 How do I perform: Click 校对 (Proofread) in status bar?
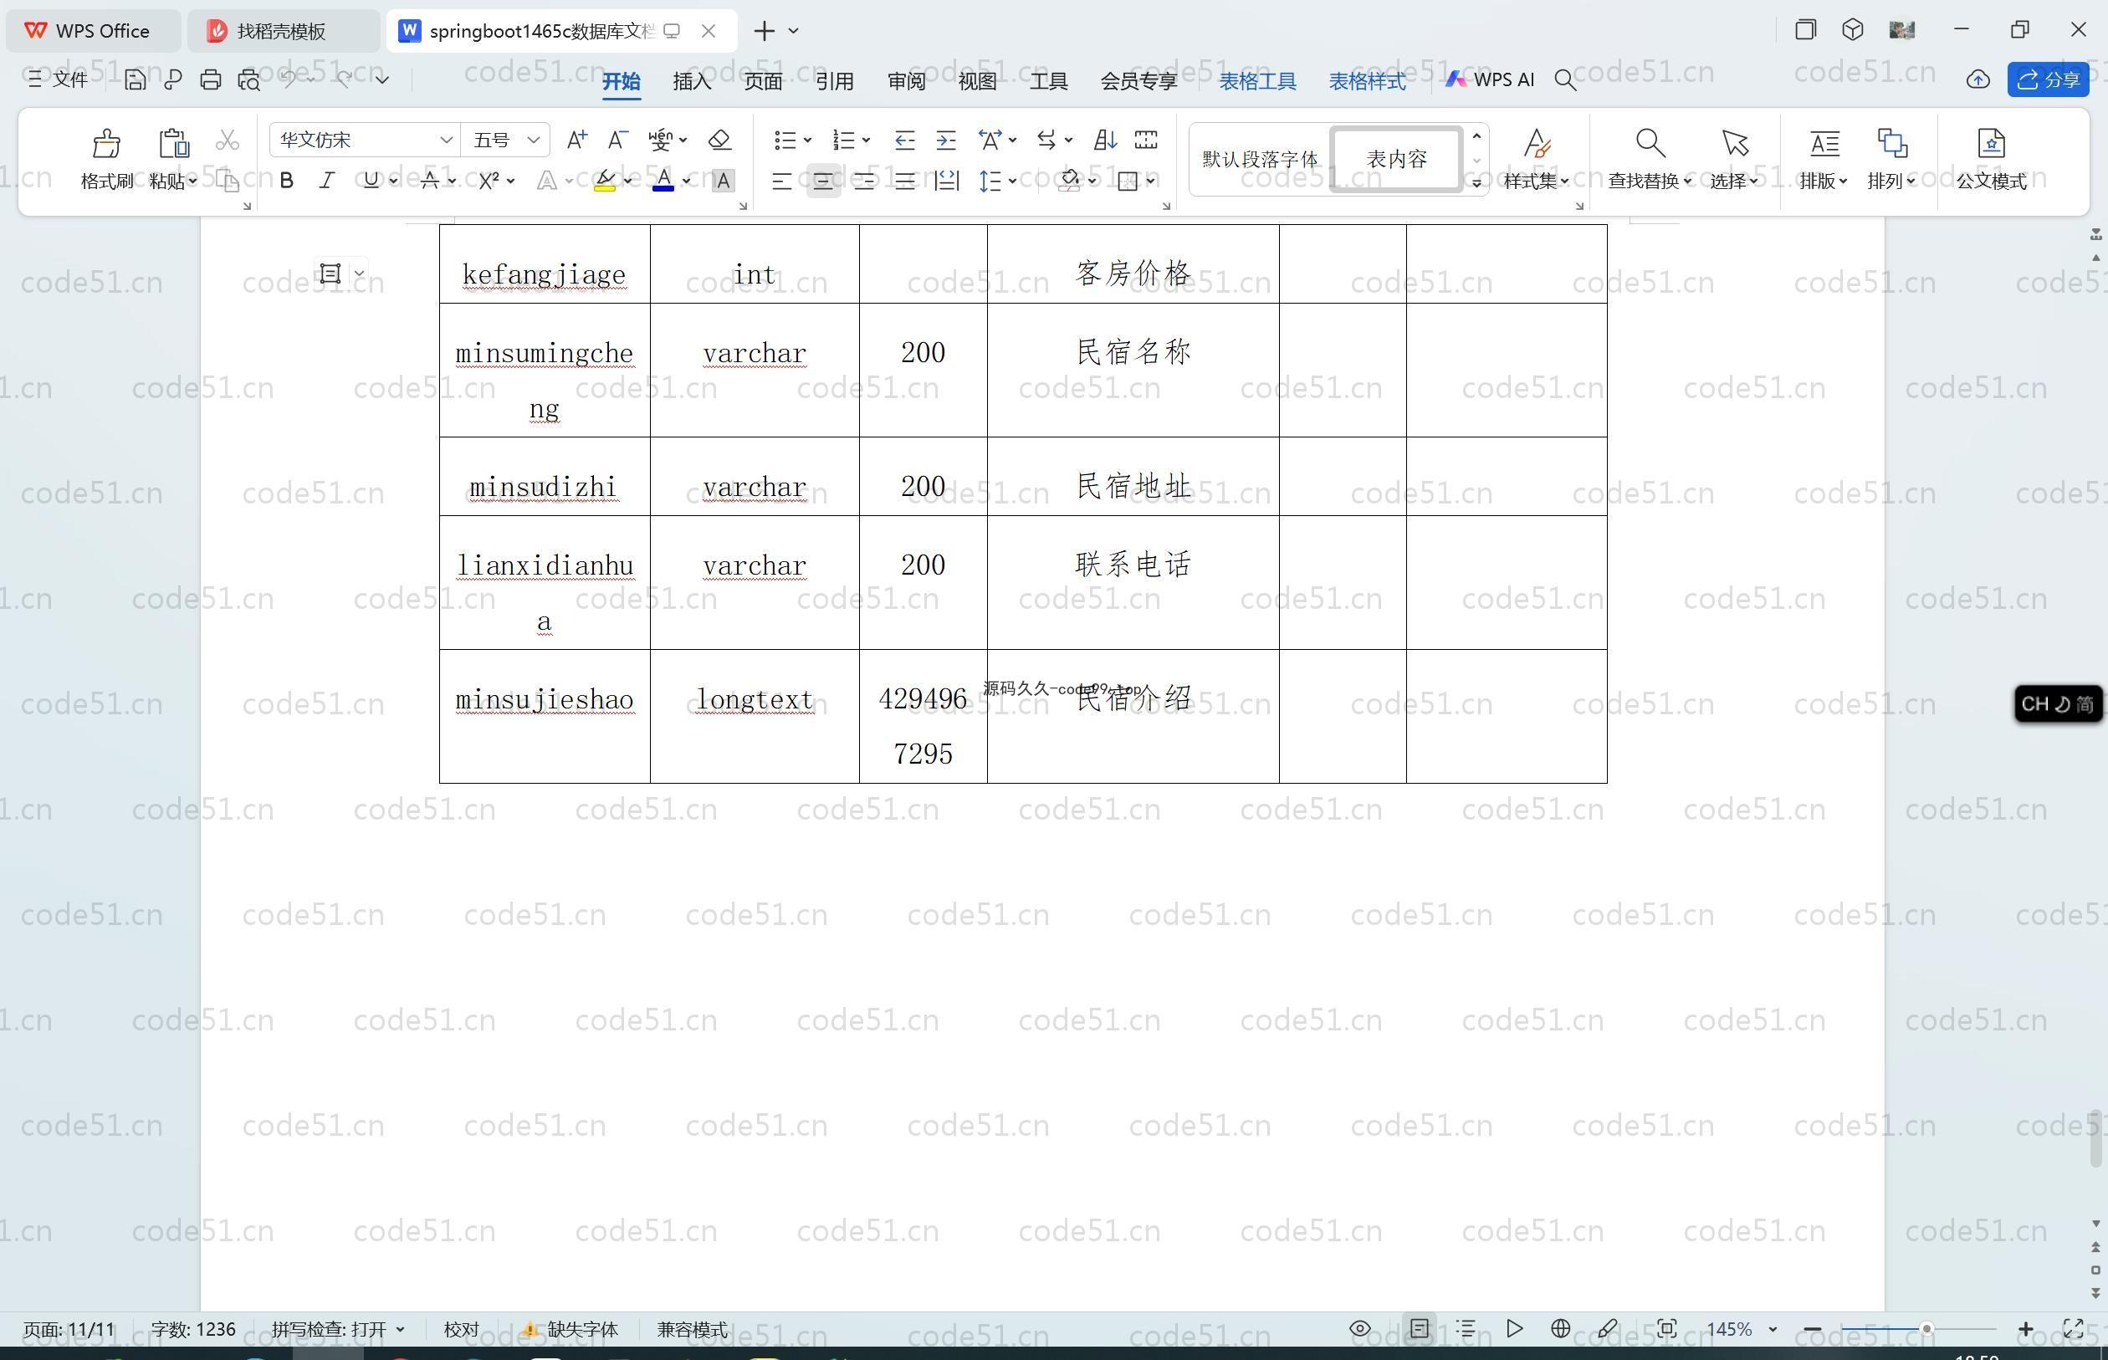[x=461, y=1329]
